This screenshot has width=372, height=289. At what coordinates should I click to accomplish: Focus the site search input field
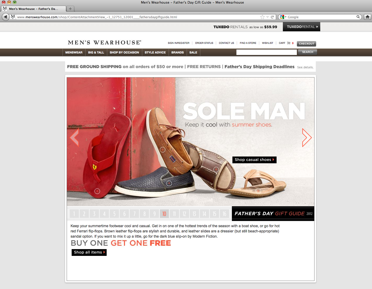click(x=267, y=52)
